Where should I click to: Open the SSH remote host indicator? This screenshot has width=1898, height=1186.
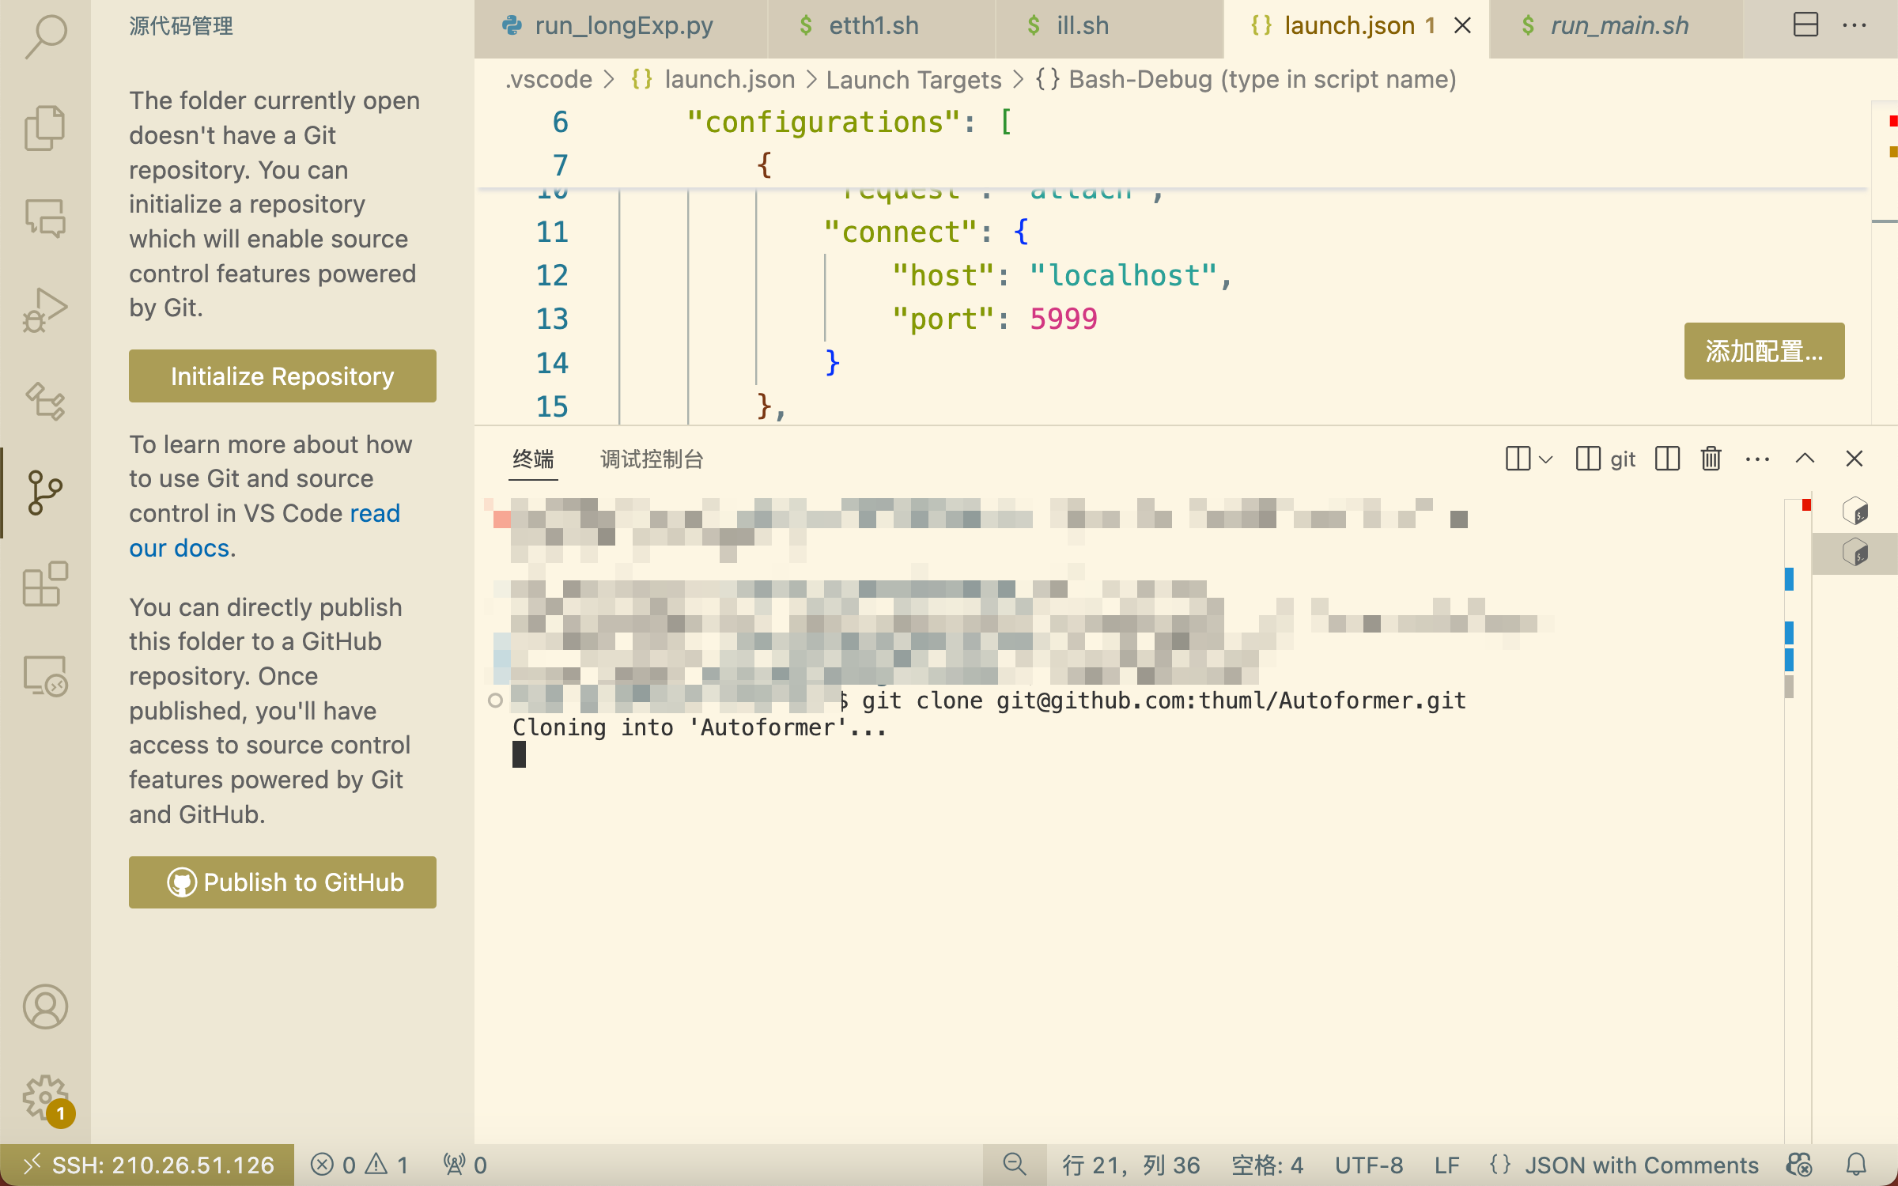[x=147, y=1165]
